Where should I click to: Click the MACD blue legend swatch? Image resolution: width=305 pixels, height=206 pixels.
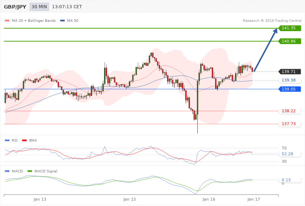(7, 171)
